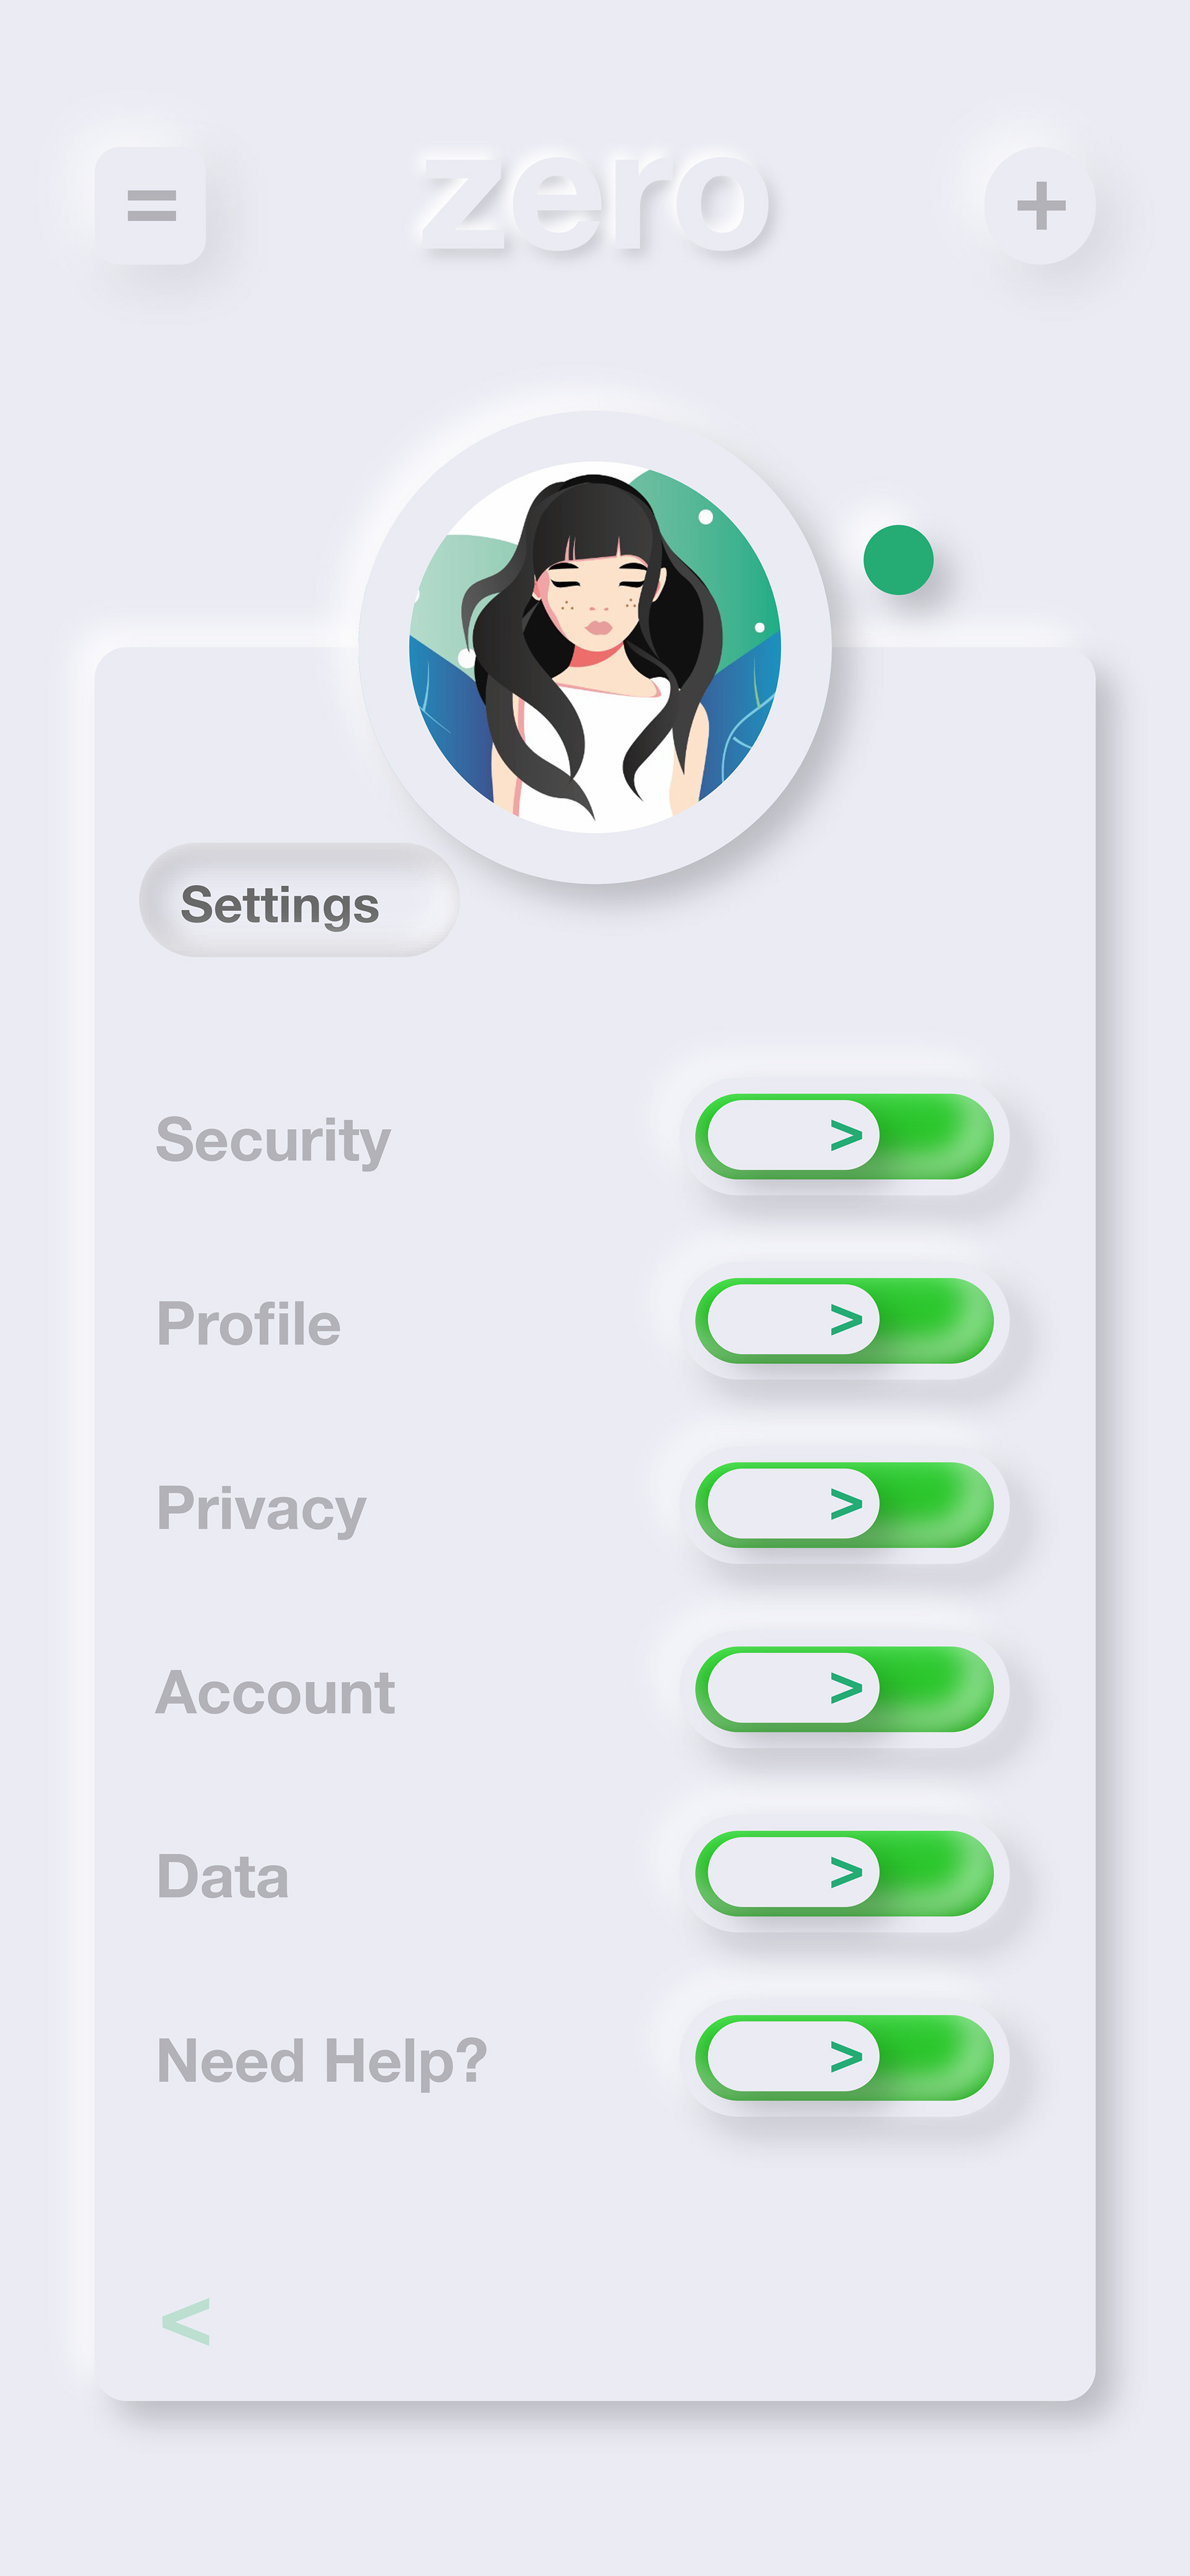This screenshot has width=1190, height=2576.
Task: Click the arrow inside Security switch
Action: coord(846,1136)
